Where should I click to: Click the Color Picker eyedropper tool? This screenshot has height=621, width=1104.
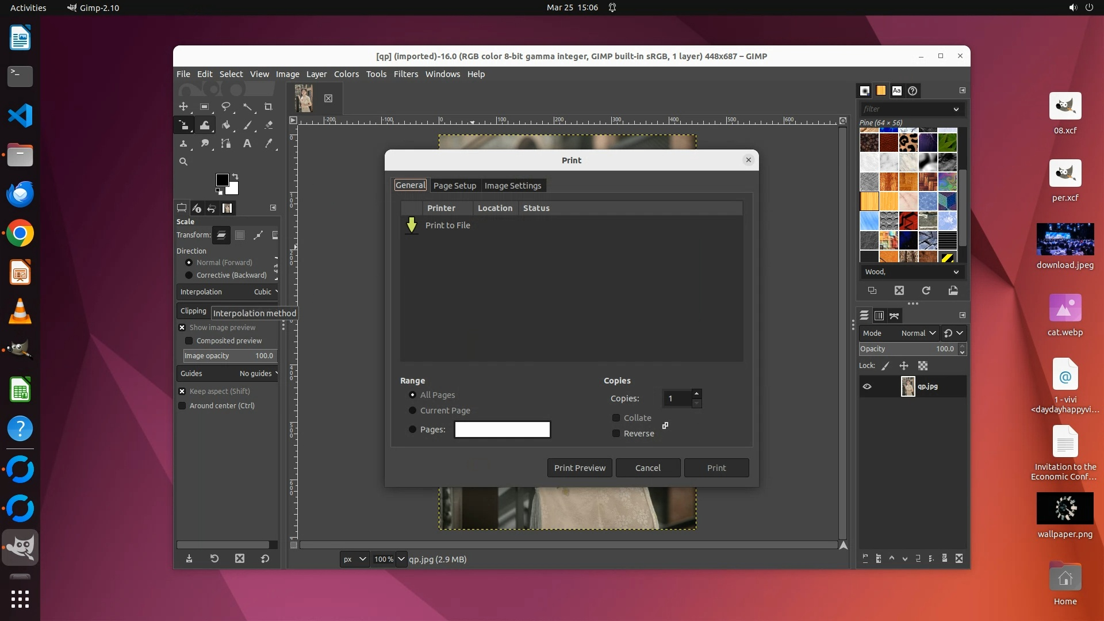pos(268,144)
